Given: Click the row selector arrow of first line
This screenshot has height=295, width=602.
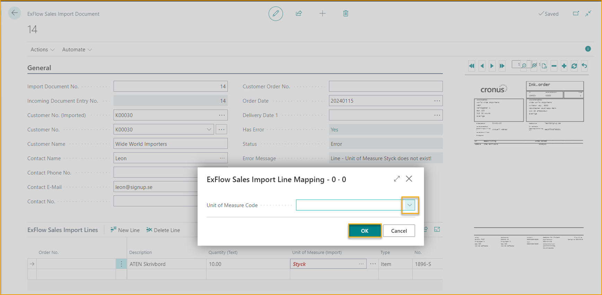Looking at the screenshot, I should (x=32, y=264).
